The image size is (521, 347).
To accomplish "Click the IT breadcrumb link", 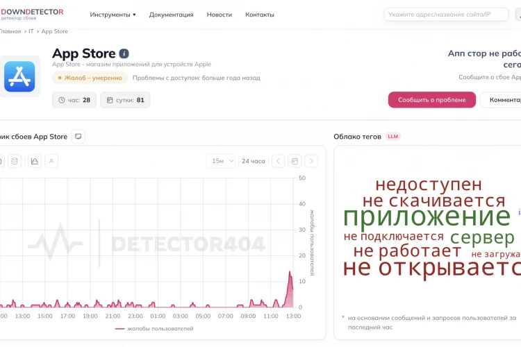I will [x=31, y=31].
